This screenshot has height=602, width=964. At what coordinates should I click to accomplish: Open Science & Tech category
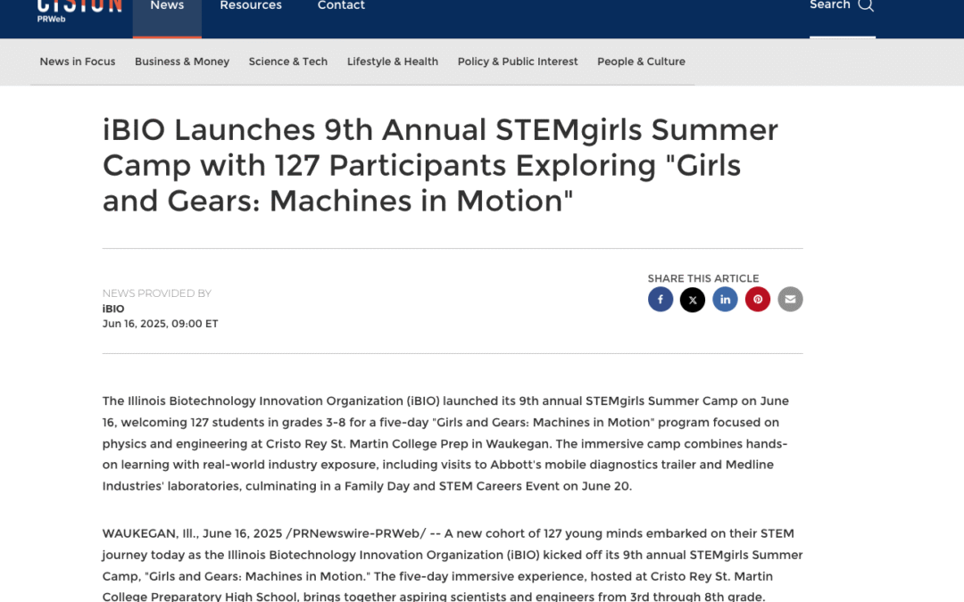tap(287, 62)
